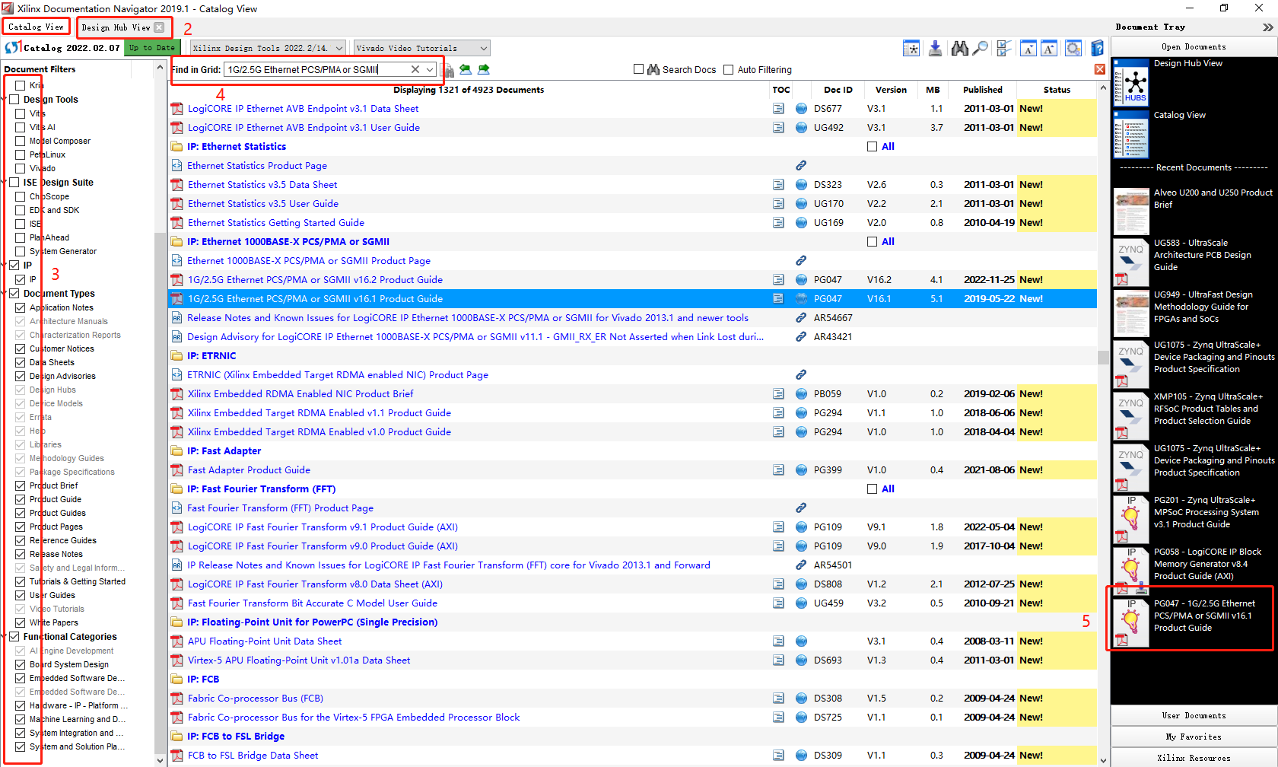Viewport: 1278px width, 767px height.
Task: Uncheck the Data Sheets filter
Action: click(x=21, y=362)
